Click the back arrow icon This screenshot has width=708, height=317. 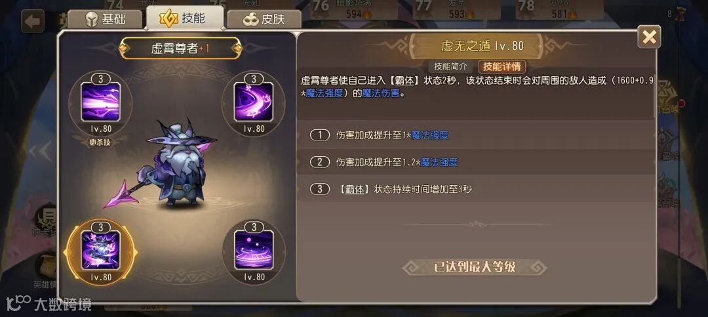pos(33,21)
